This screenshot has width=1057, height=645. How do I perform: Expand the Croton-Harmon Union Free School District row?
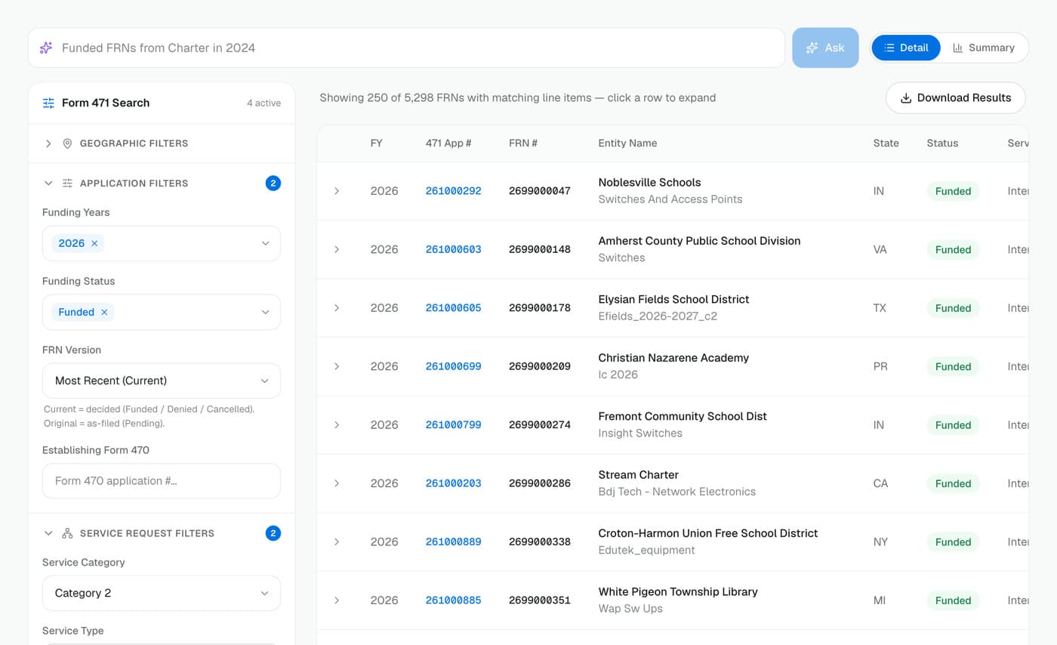pyautogui.click(x=337, y=542)
